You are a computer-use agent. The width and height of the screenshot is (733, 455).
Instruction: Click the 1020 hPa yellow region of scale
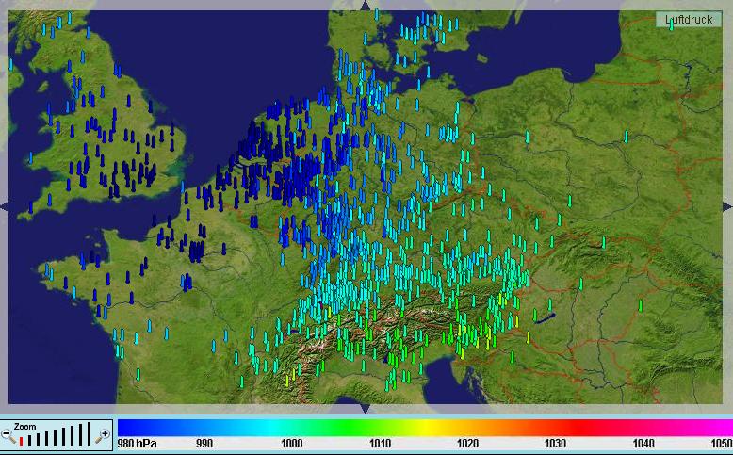[467, 427]
